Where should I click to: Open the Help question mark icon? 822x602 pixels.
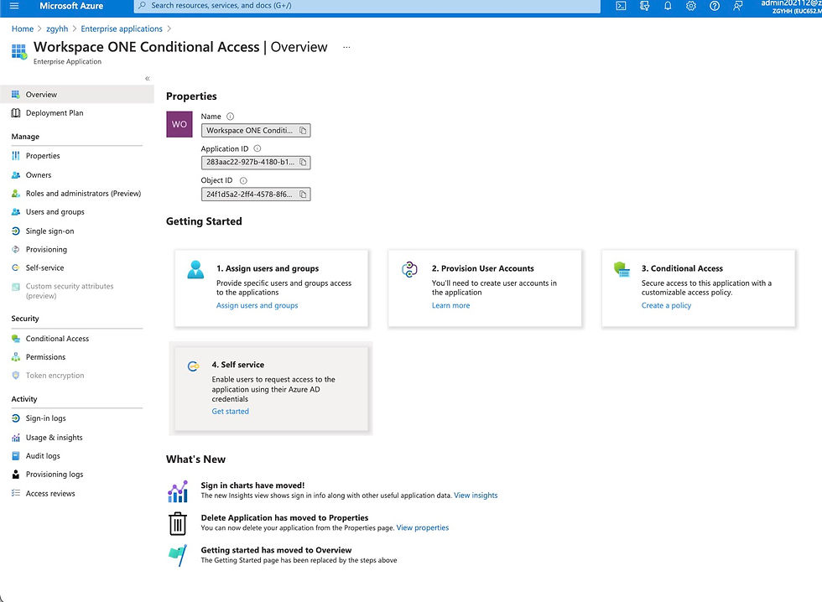[x=715, y=6]
